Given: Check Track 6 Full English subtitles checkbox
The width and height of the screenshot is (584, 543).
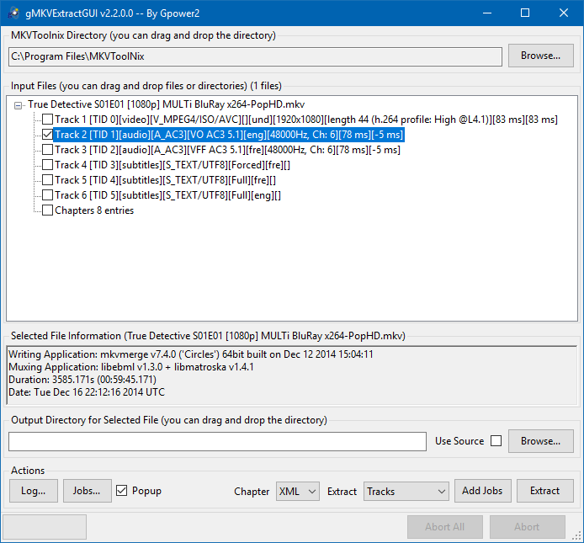Looking at the screenshot, I should click(x=47, y=195).
